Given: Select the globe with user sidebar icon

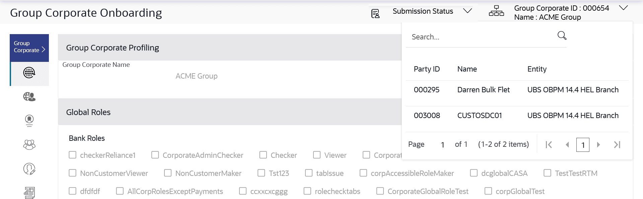Looking at the screenshot, I should (29, 97).
